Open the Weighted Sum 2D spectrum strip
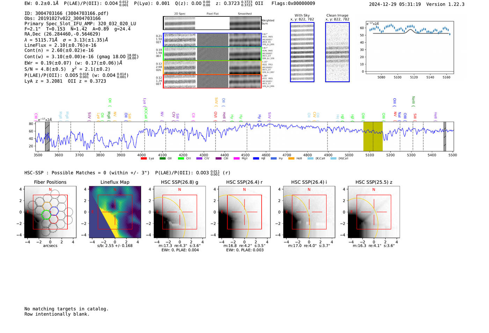 (212, 23)
